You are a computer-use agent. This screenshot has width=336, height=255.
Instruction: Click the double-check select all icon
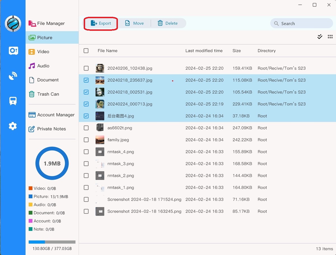point(320,37)
